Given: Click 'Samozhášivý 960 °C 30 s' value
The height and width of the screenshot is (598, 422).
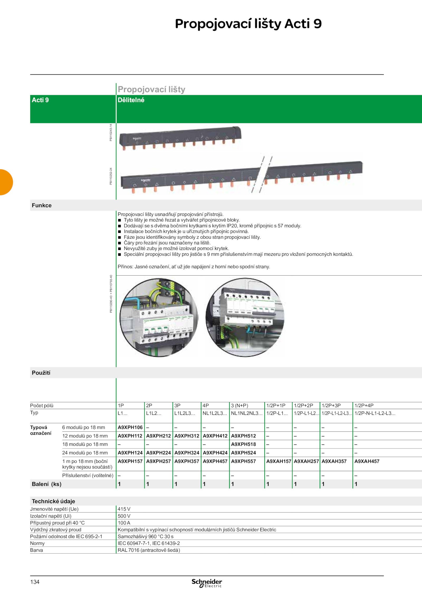Looking at the screenshot, I should (146, 536).
